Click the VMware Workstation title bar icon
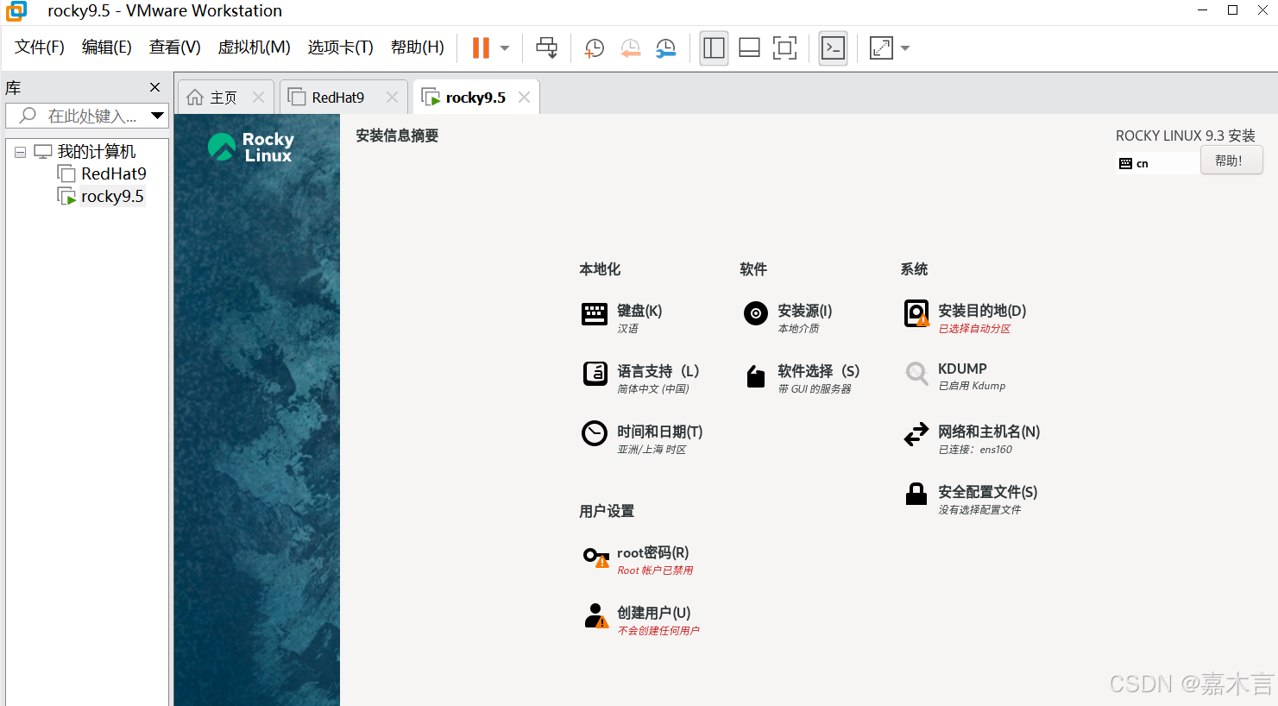 point(16,11)
